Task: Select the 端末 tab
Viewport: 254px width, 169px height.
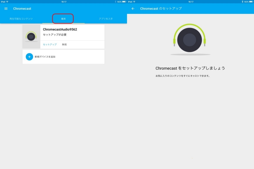Action: tap(63, 19)
